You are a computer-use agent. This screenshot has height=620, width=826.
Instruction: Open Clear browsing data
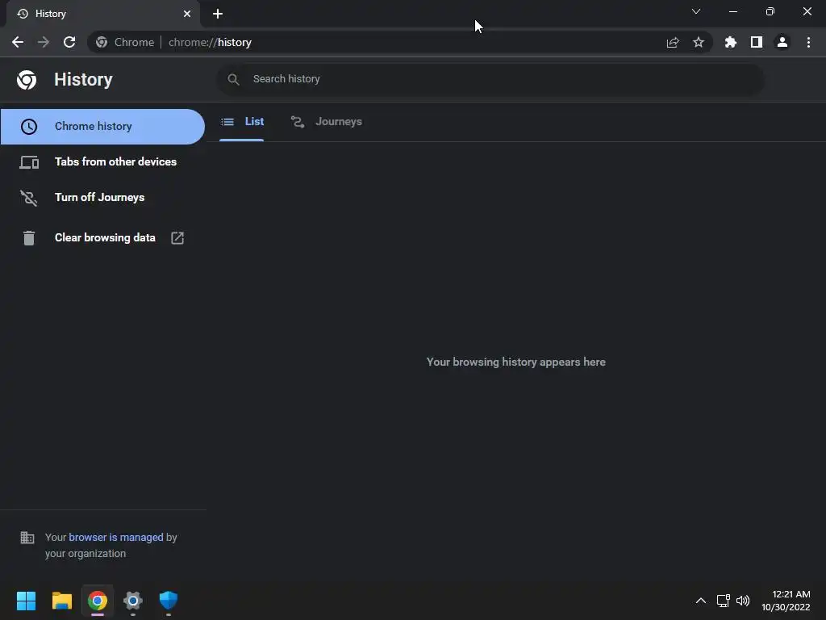click(102, 238)
